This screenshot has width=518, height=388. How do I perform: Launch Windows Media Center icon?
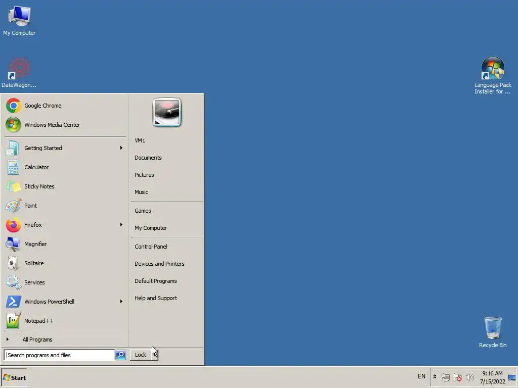coord(13,125)
